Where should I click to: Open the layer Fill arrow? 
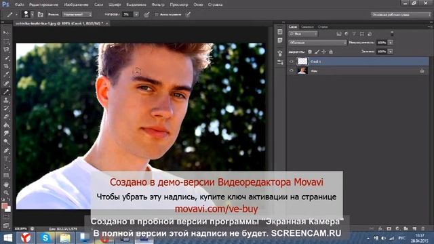click(391, 52)
